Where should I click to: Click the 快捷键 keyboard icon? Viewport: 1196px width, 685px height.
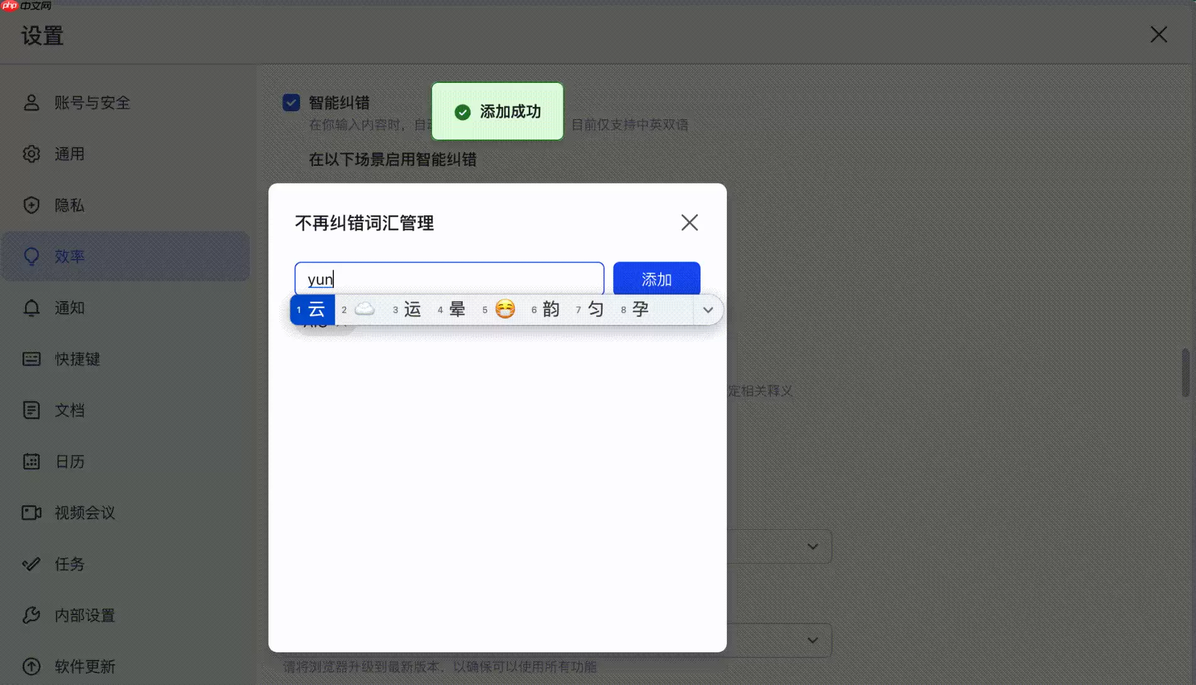(31, 359)
